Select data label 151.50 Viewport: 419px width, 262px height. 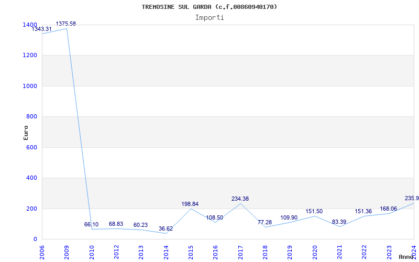[x=314, y=212]
